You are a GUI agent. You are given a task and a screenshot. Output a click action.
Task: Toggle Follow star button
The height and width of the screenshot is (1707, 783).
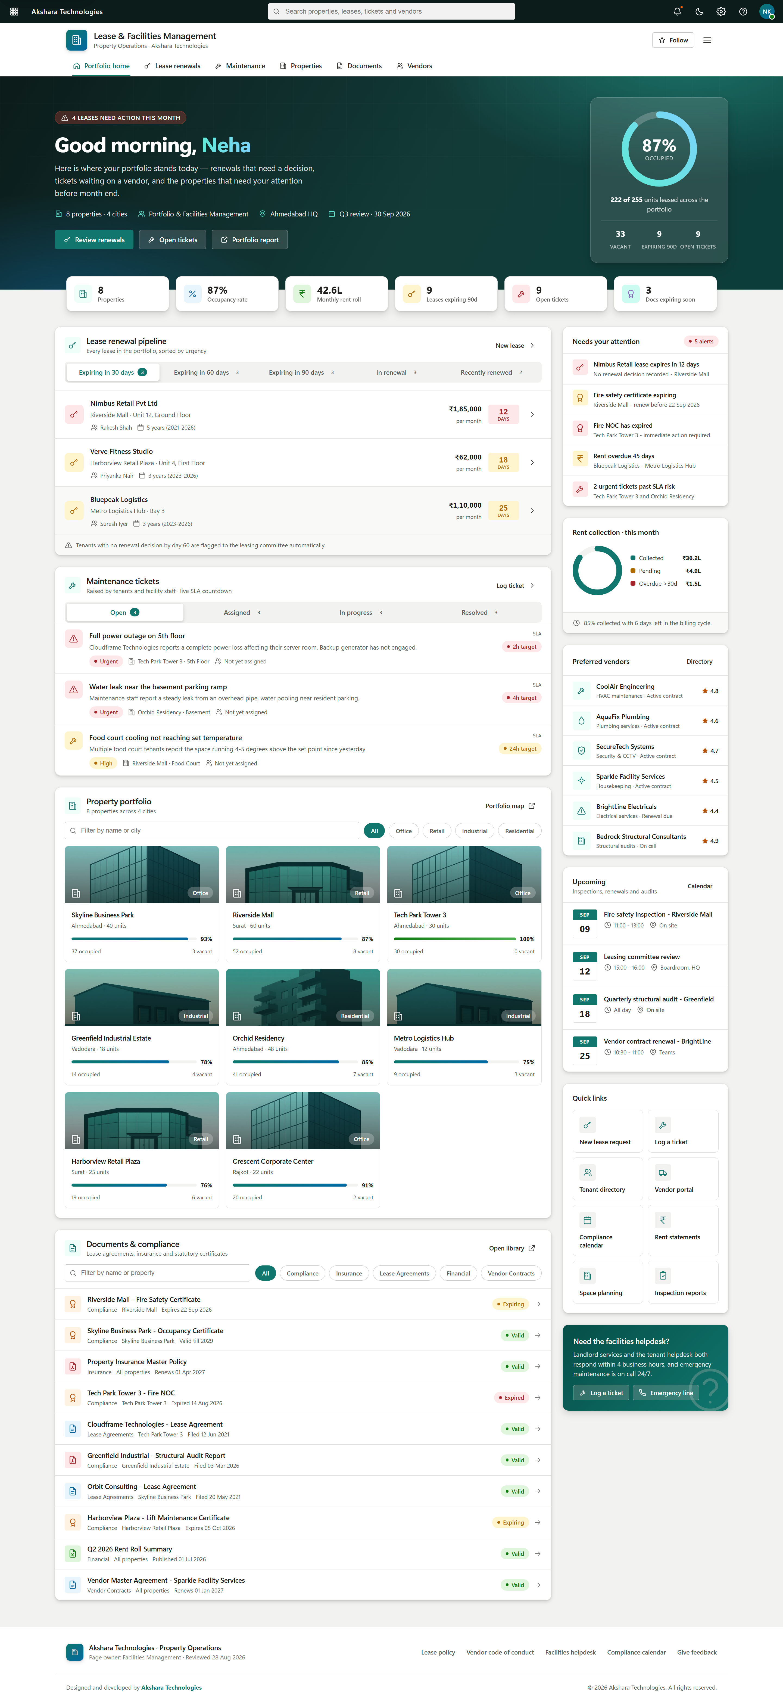(x=673, y=41)
